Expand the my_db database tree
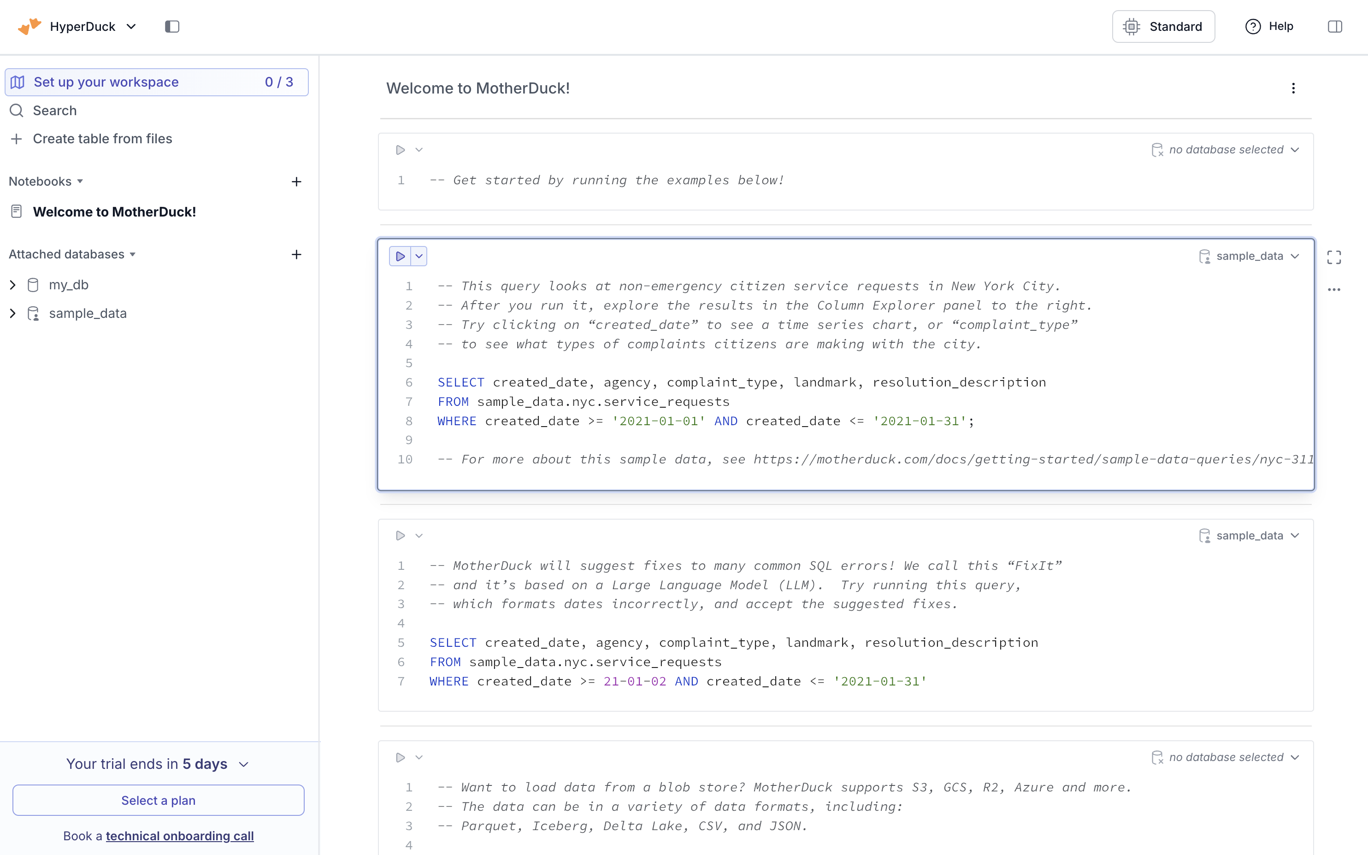Viewport: 1368px width, 855px height. tap(12, 285)
